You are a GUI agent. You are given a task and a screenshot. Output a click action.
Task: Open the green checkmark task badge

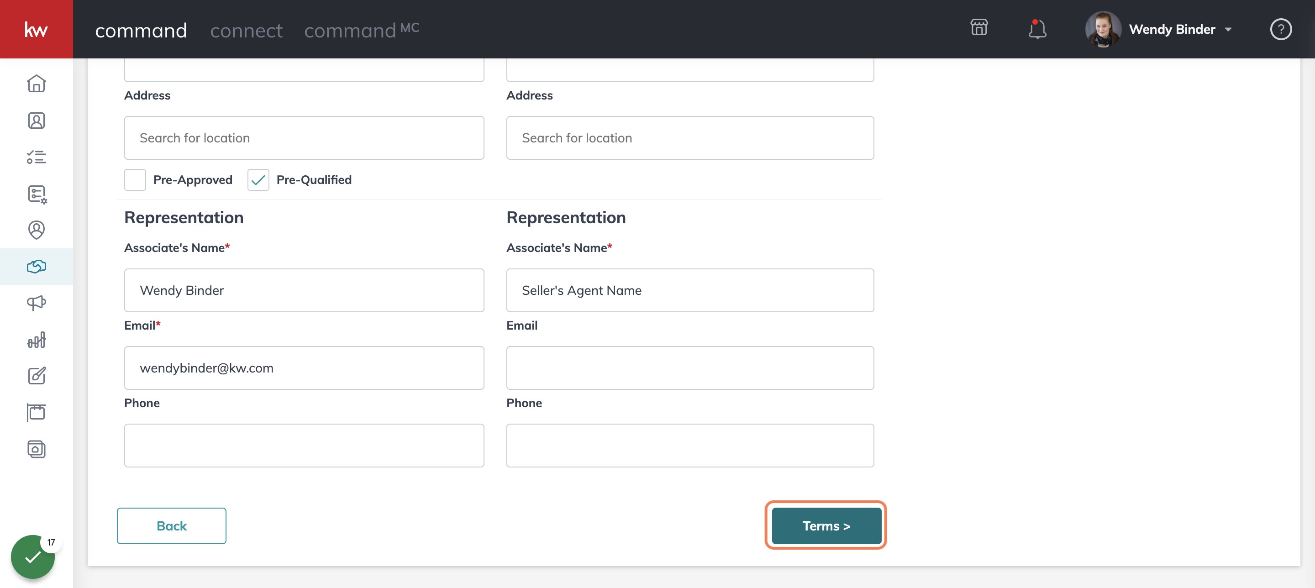click(33, 557)
